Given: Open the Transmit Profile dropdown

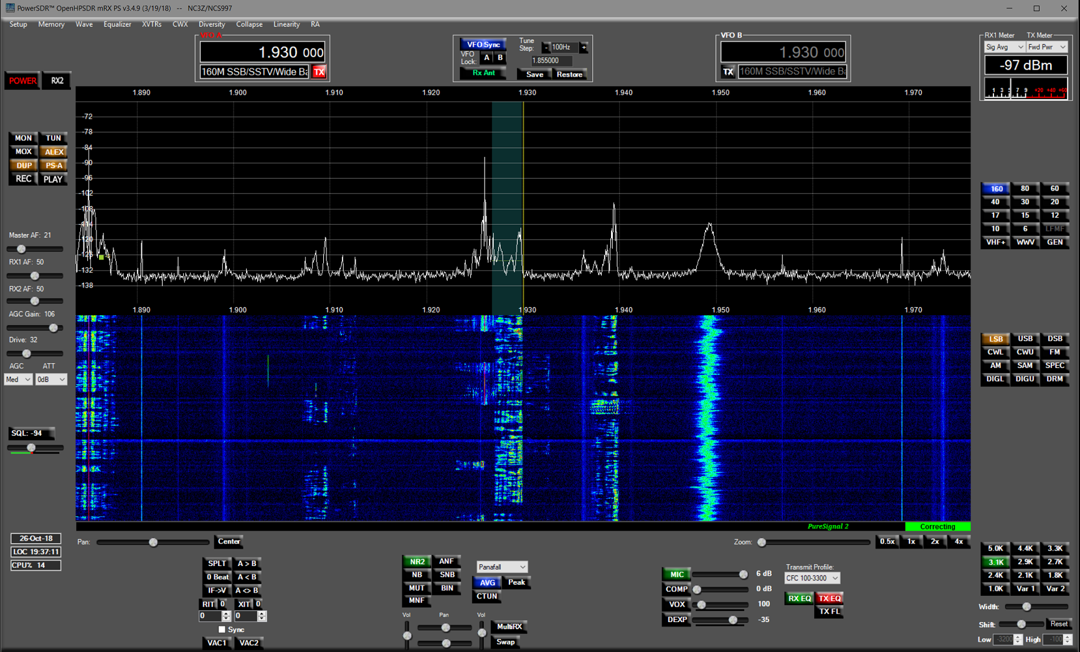Looking at the screenshot, I should (812, 579).
